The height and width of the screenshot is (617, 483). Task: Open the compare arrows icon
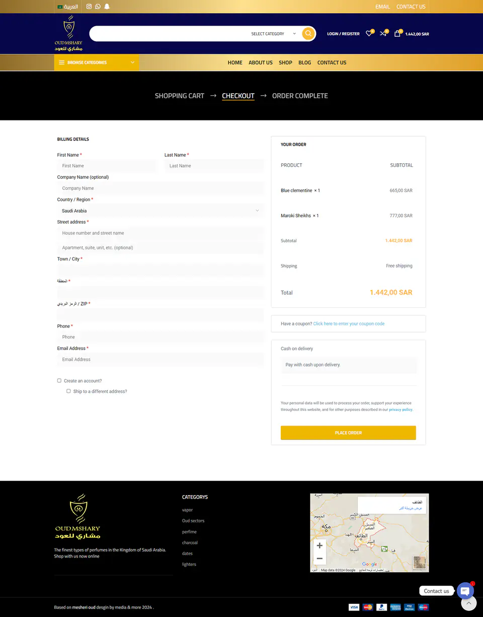pyautogui.click(x=383, y=34)
